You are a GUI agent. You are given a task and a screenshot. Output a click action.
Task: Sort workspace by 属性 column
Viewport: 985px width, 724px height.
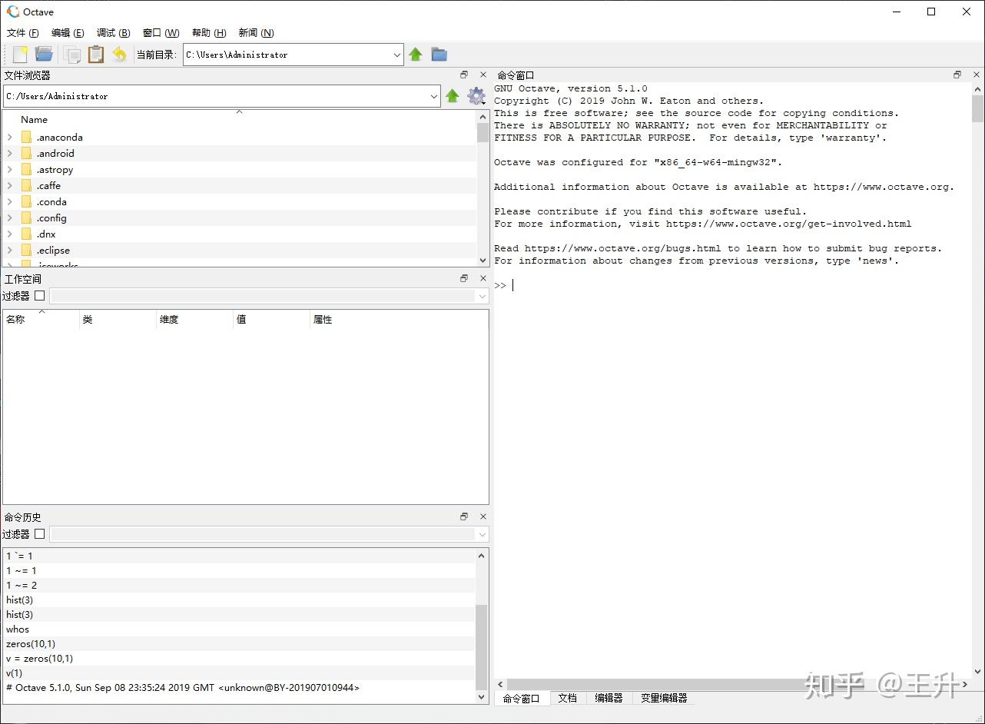click(399, 319)
